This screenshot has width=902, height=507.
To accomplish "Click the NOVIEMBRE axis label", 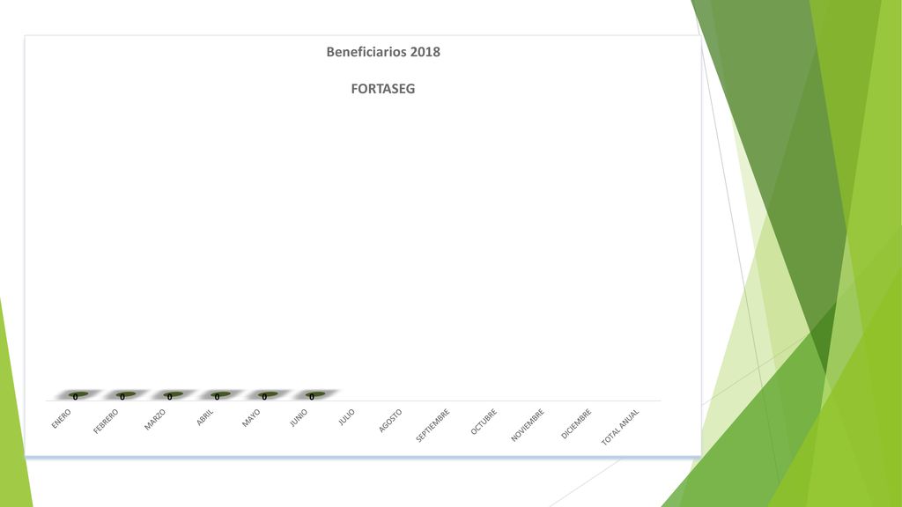I will (527, 425).
